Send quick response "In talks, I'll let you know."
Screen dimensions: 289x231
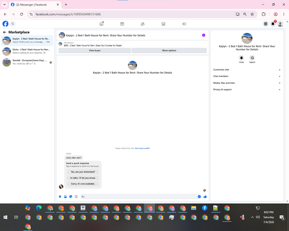pos(83,178)
